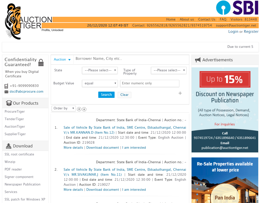Open the State dropdown
Screen dimensions: 261x203
(100, 70)
